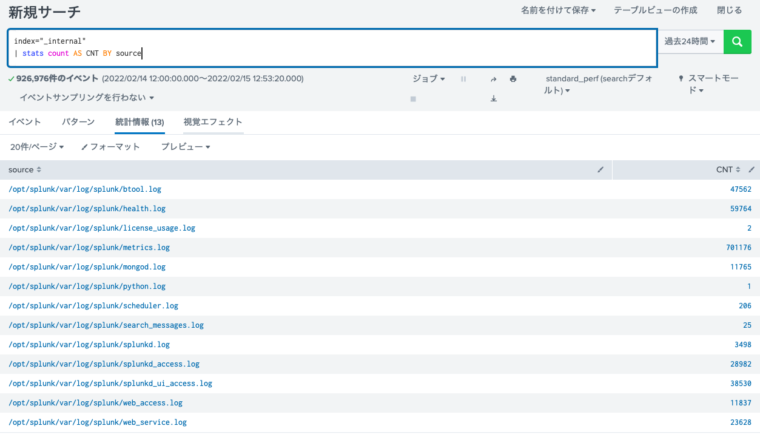The height and width of the screenshot is (437, 760).
Task: Open the standard_perf workload pool dropdown
Action: (x=599, y=84)
